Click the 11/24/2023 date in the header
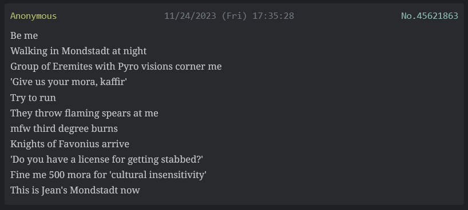The height and width of the screenshot is (210, 468). point(190,16)
